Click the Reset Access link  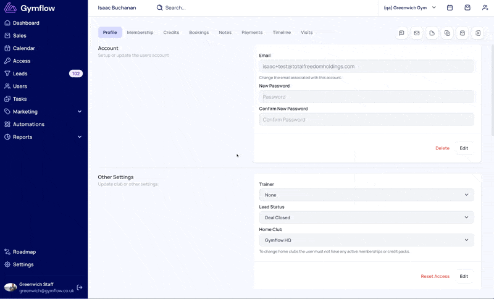[435, 276]
